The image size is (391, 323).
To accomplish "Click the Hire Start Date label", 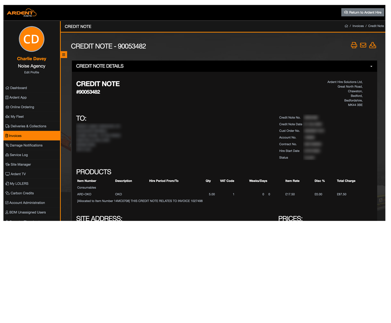I will [289, 151].
